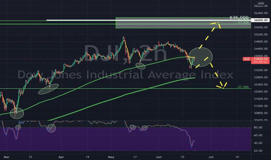Select the -27.20% label inside green zone

coord(243,22)
